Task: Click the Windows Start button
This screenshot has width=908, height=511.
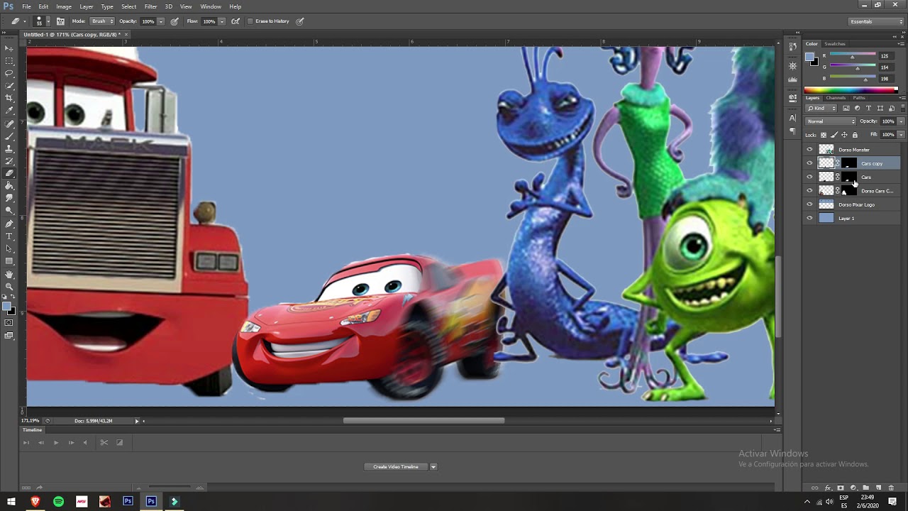Action: pos(11,501)
